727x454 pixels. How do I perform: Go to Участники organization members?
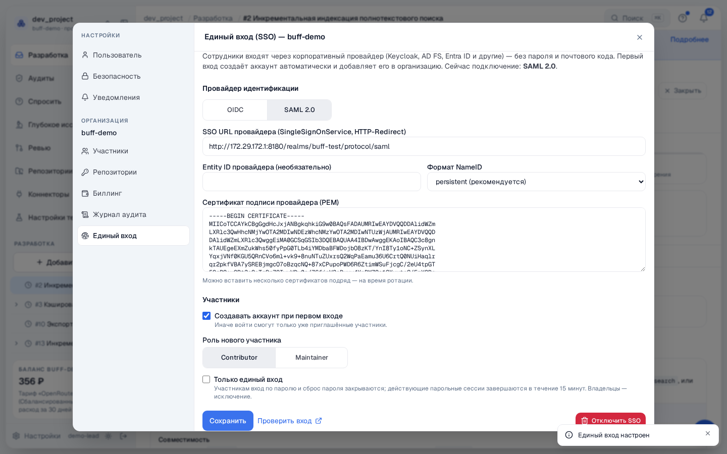[x=133, y=151]
